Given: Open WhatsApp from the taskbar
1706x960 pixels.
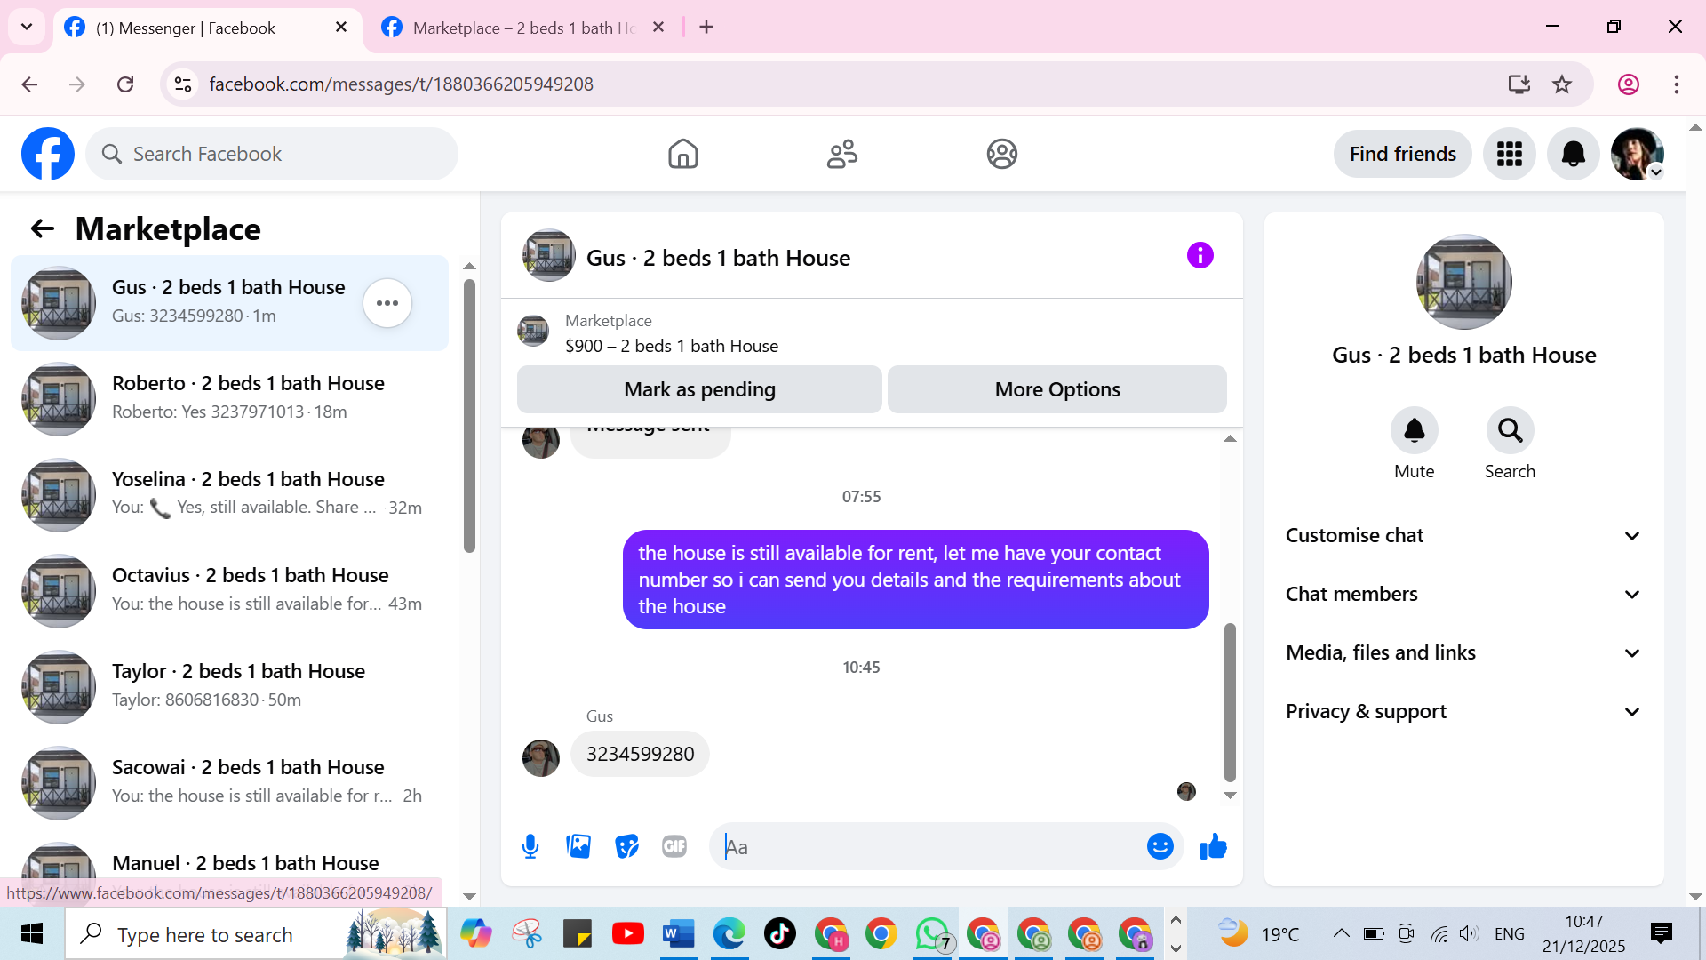Looking at the screenshot, I should coord(932,934).
